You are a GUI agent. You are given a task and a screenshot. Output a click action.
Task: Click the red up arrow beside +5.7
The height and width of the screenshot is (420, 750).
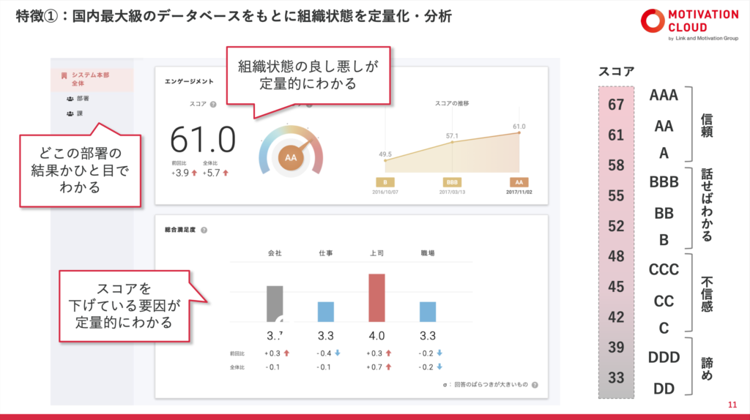226,173
